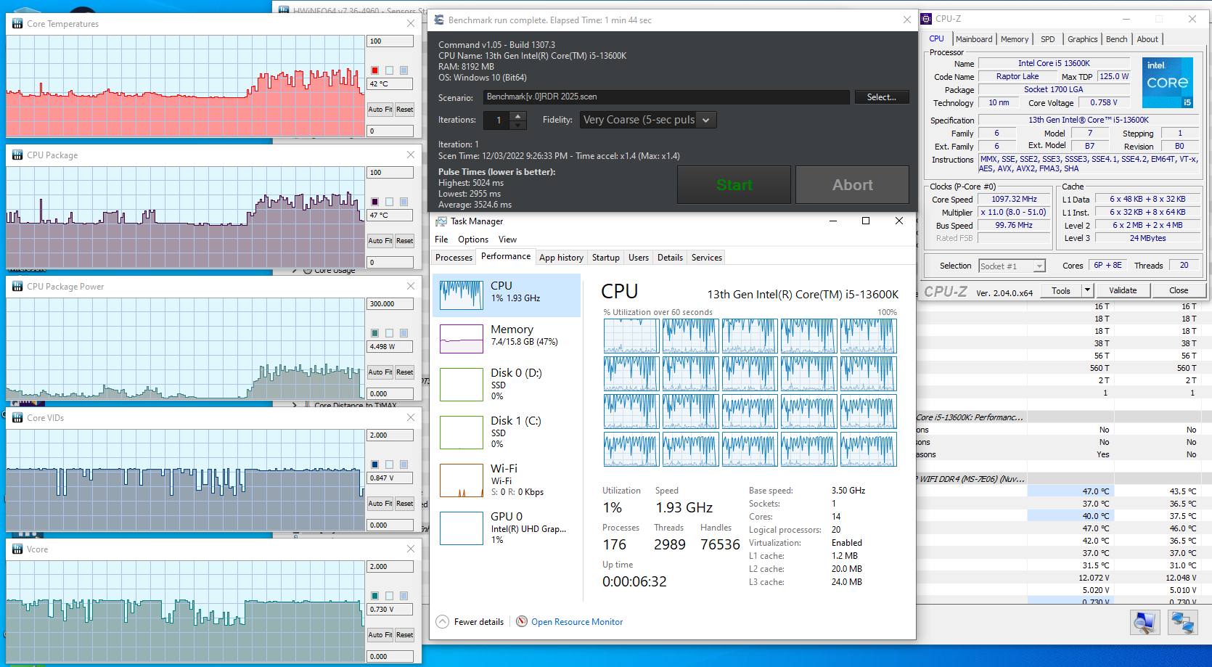The height and width of the screenshot is (667, 1212).
Task: Click the Resource Monitor gauge icon
Action: [x=522, y=621]
